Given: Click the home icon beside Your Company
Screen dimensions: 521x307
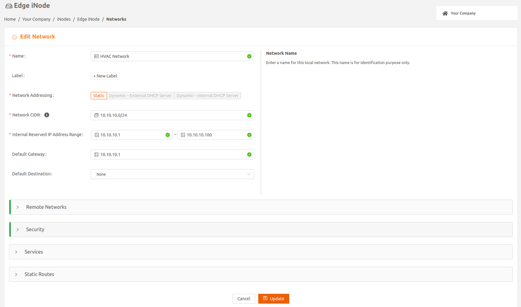Looking at the screenshot, I should pos(445,13).
